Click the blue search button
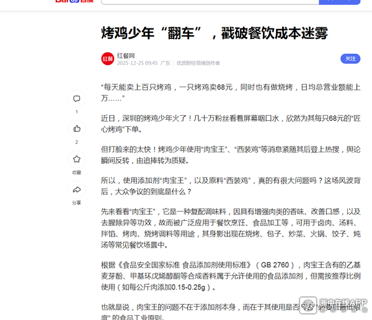This screenshot has width=372, height=320. point(339,2)
